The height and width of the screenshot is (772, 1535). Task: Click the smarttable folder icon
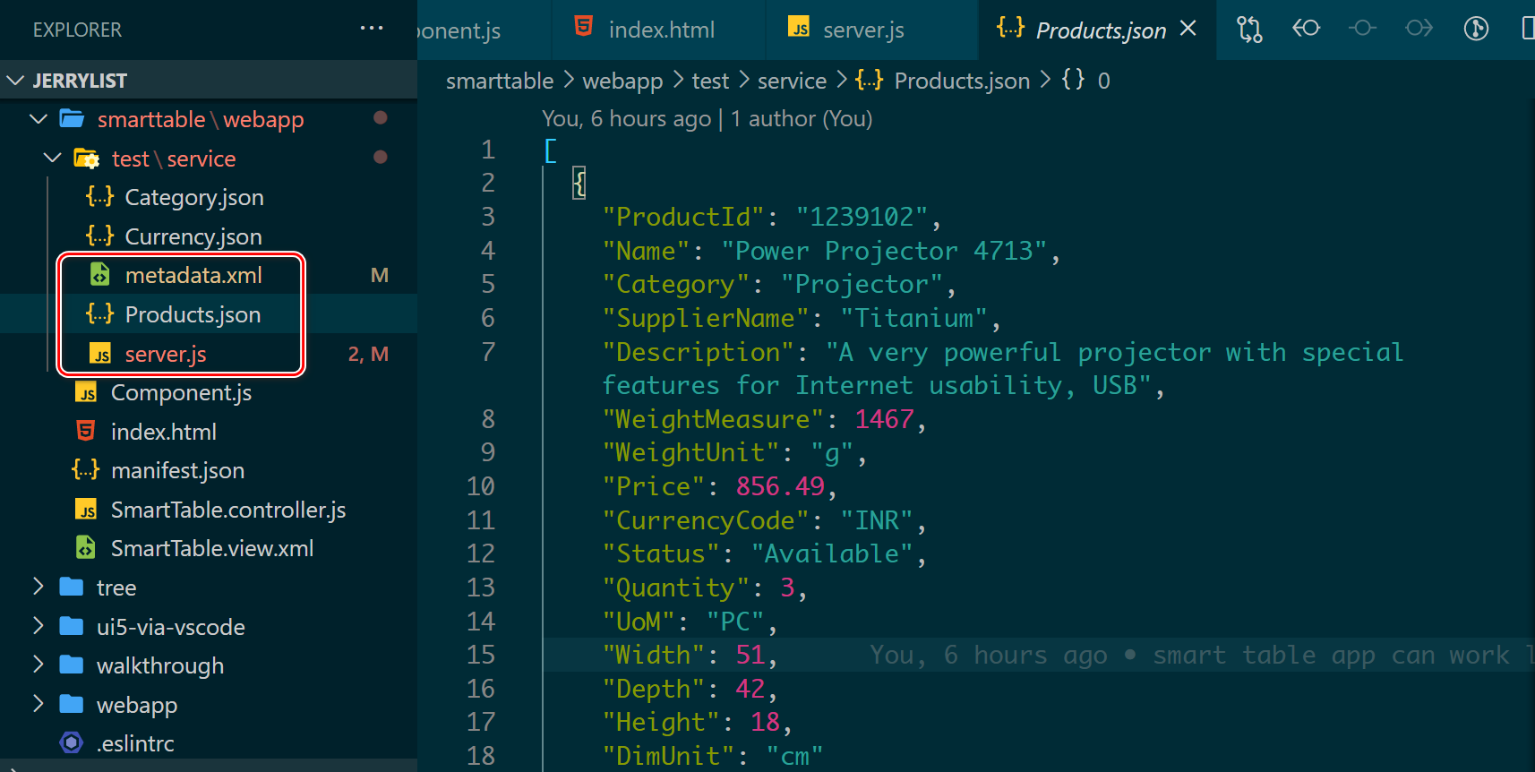[72, 118]
